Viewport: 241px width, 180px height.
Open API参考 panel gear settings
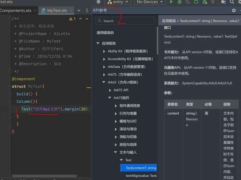coord(234,10)
